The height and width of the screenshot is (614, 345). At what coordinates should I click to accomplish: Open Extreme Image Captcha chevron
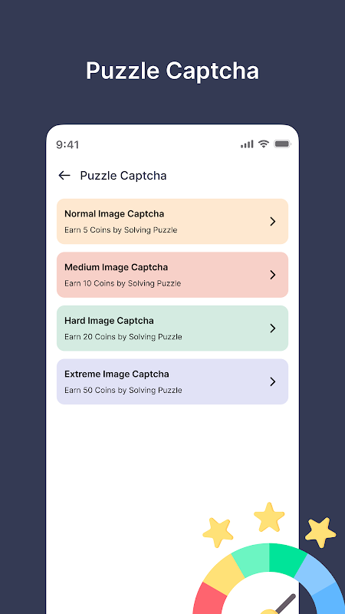[273, 381]
